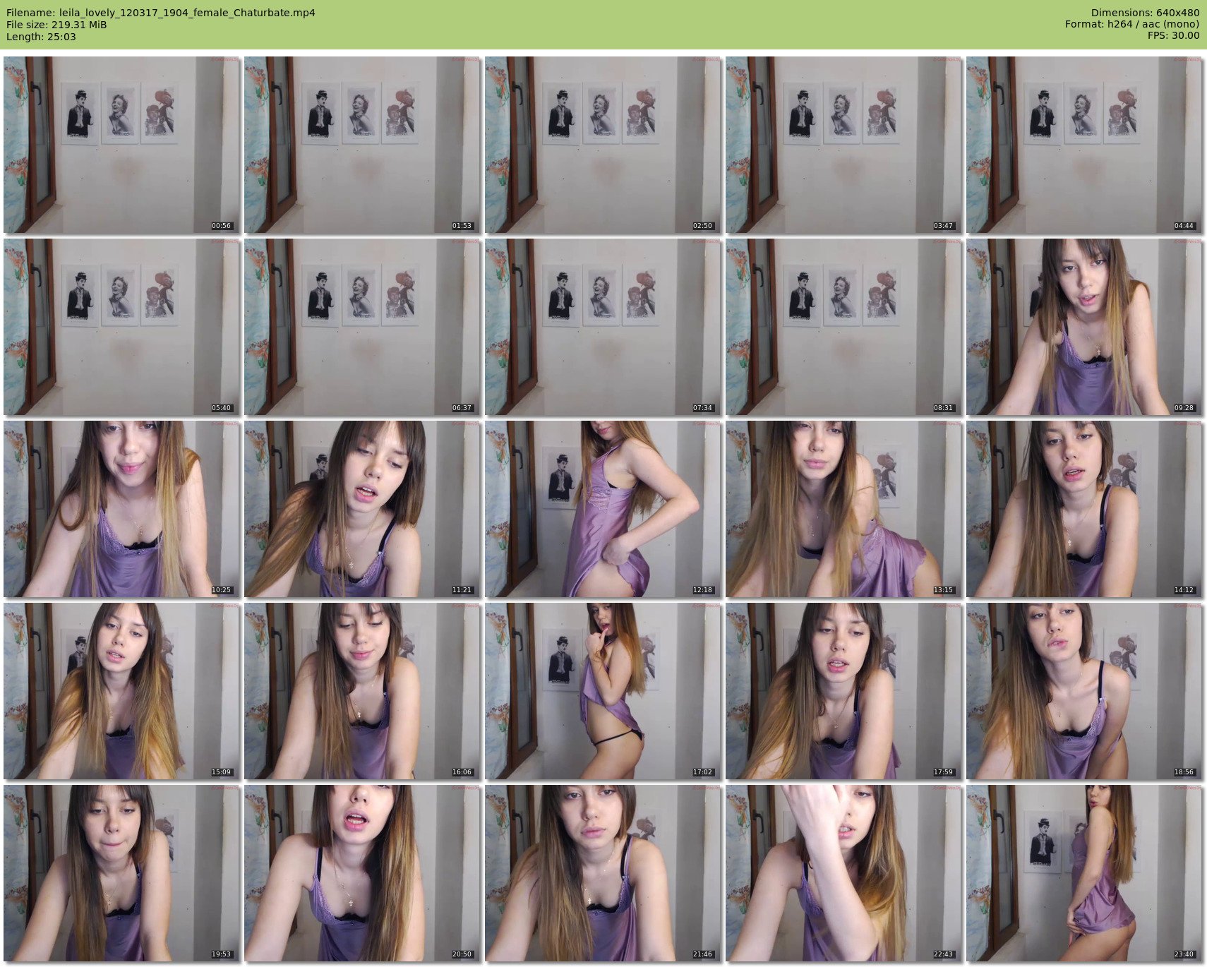
Task: Click the 14:12 preview thumbnail
Action: (1084, 509)
